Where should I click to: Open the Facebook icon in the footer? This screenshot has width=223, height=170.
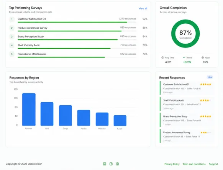click(x=111, y=164)
